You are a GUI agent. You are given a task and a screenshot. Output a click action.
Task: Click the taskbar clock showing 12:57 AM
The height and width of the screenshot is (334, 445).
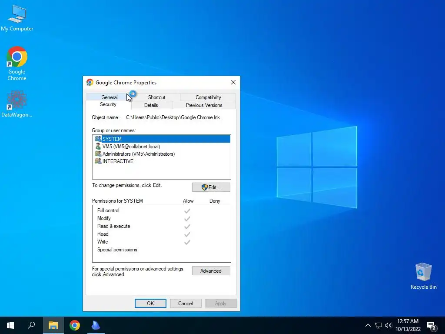[408, 325]
